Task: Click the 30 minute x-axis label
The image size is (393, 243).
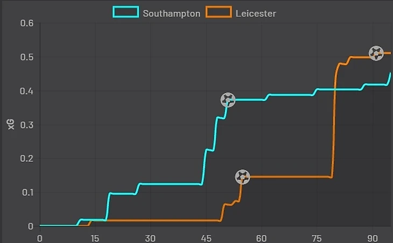Action: (150, 238)
